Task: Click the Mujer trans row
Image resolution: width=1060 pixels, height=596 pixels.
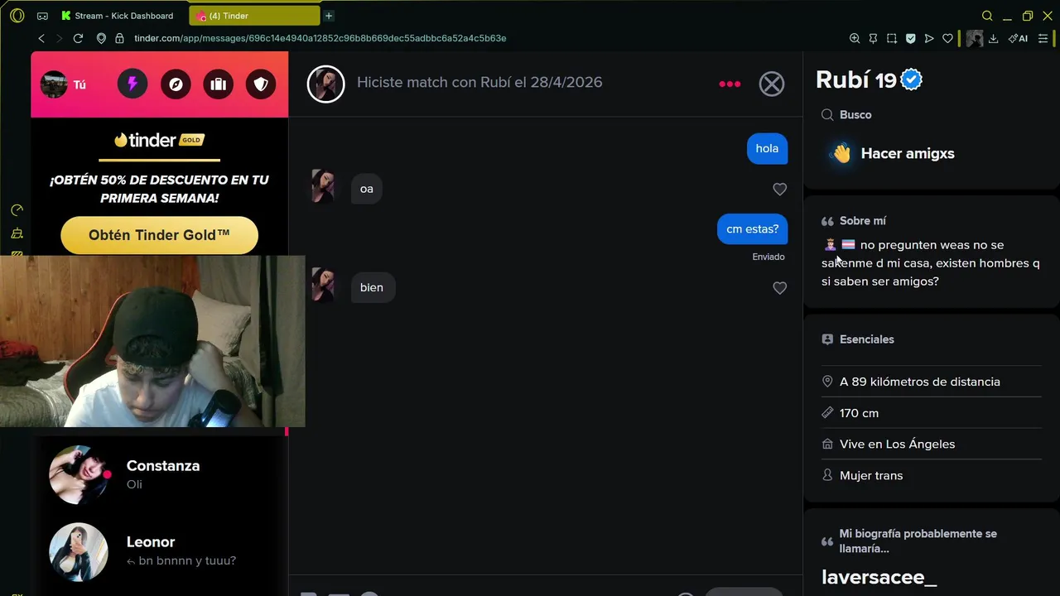Action: click(x=932, y=476)
